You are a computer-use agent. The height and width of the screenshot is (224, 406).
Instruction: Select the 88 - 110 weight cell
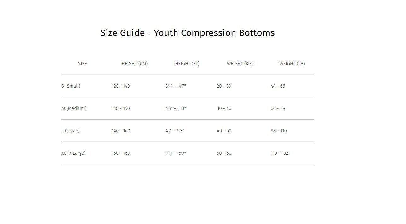pos(279,131)
